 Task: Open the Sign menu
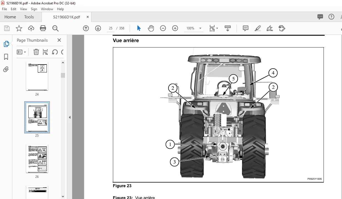point(34,9)
